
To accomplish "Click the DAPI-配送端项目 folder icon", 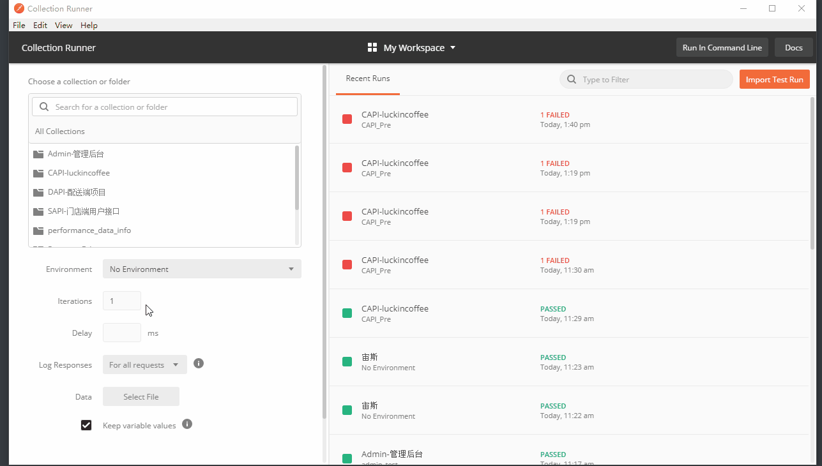I will pyautogui.click(x=38, y=192).
